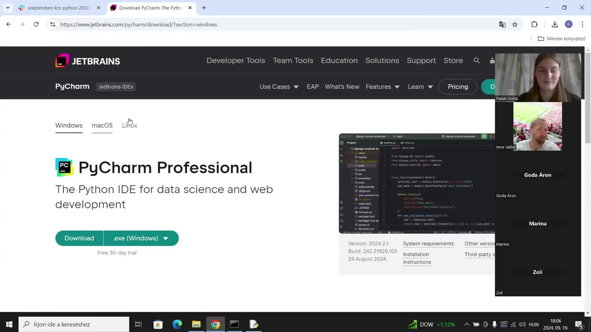
Task: Open a new browser tab
Action: (204, 8)
